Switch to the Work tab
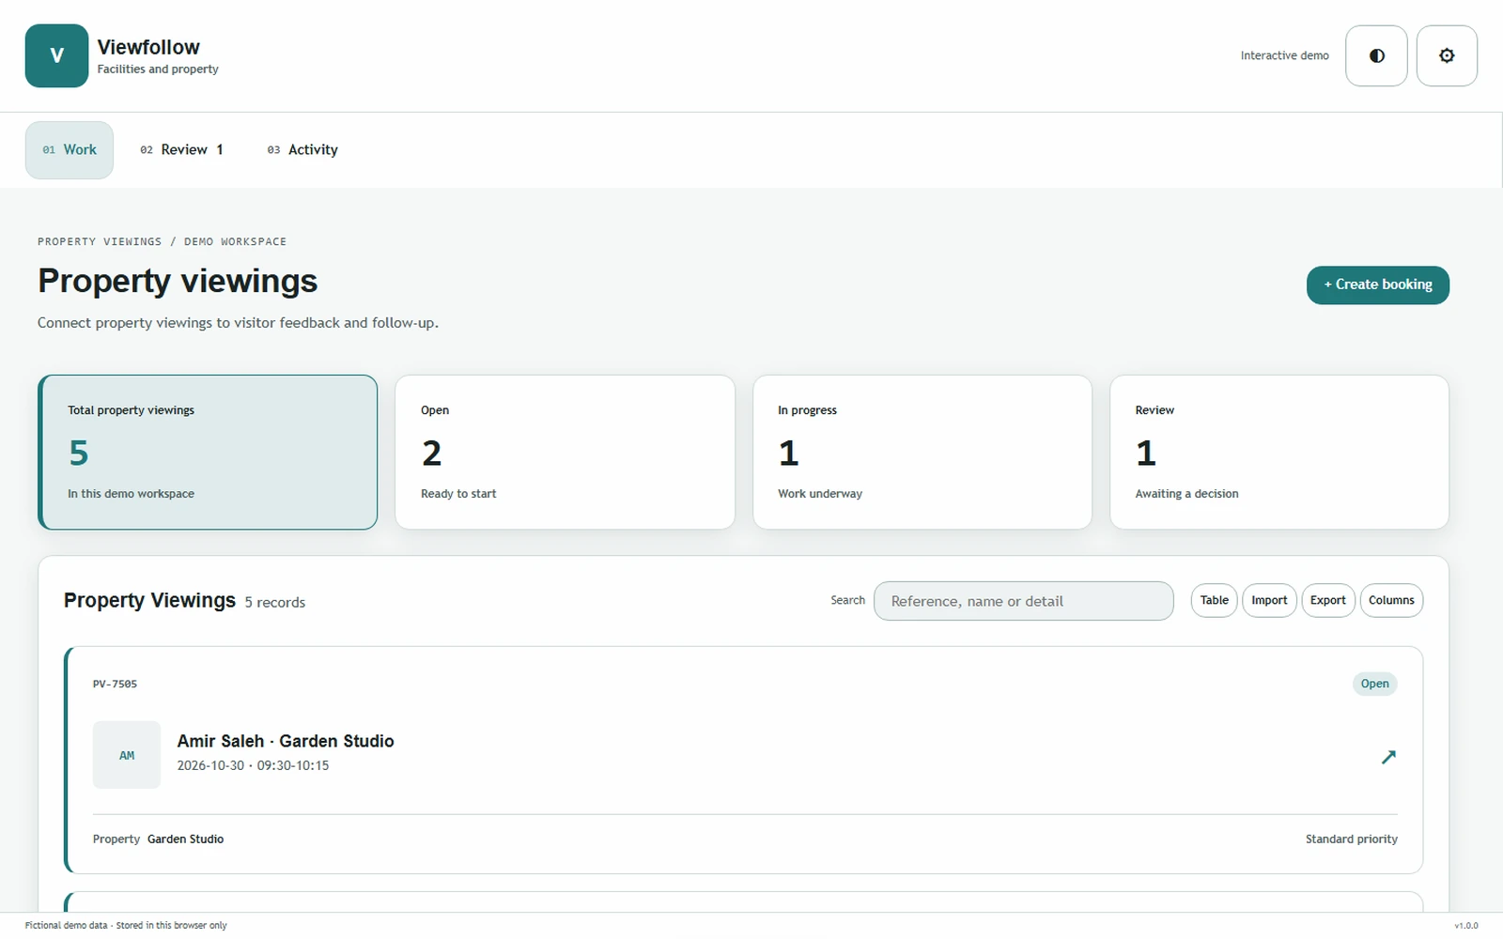Viewport: 1503px width, 939px height. tap(70, 149)
